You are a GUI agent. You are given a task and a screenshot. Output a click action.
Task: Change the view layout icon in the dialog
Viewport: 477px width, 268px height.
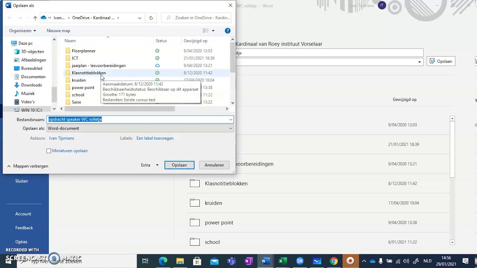pos(206,31)
